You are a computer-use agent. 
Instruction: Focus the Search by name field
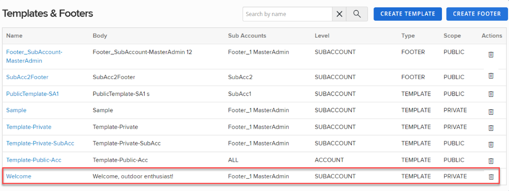click(x=287, y=14)
